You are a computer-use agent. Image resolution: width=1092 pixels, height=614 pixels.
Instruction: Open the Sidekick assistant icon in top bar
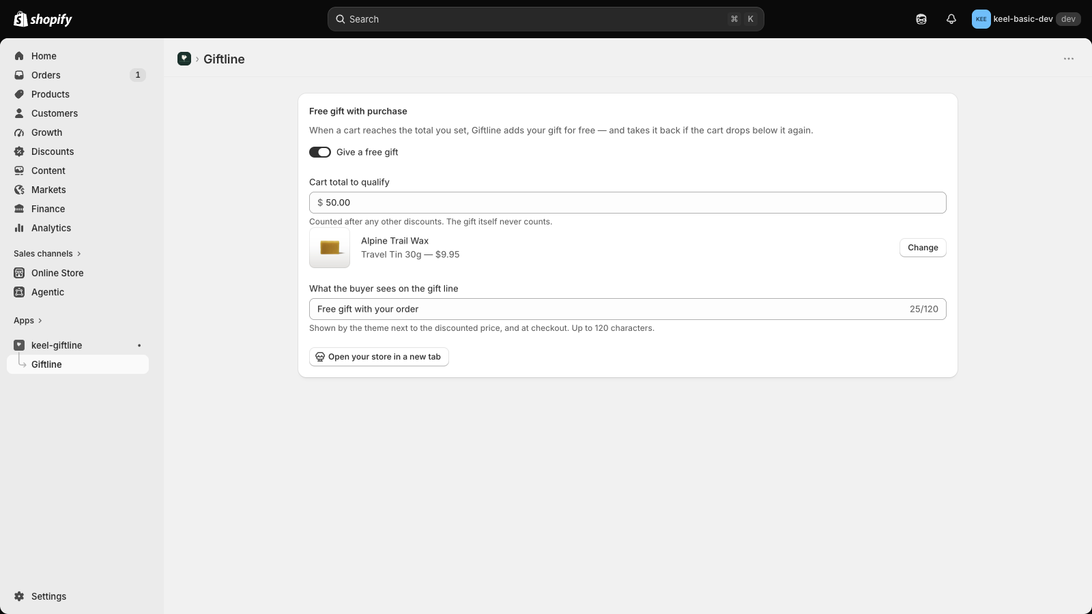921,19
